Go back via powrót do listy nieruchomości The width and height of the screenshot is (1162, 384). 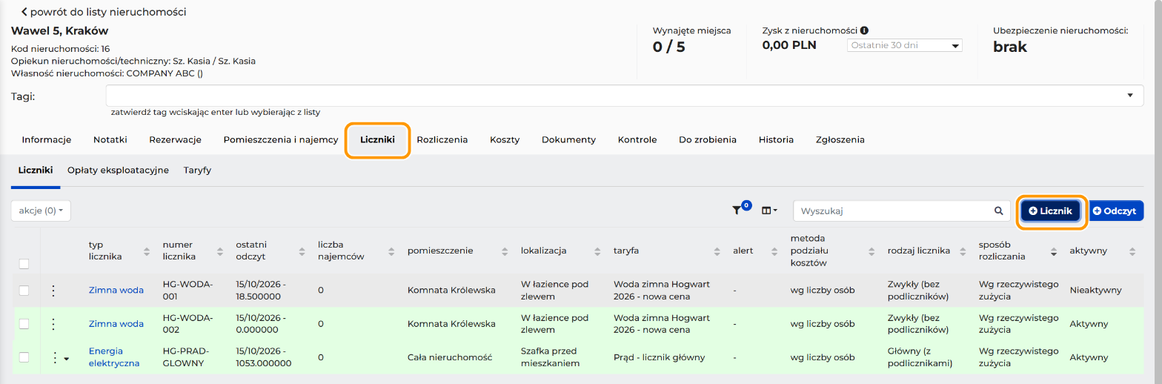point(104,12)
